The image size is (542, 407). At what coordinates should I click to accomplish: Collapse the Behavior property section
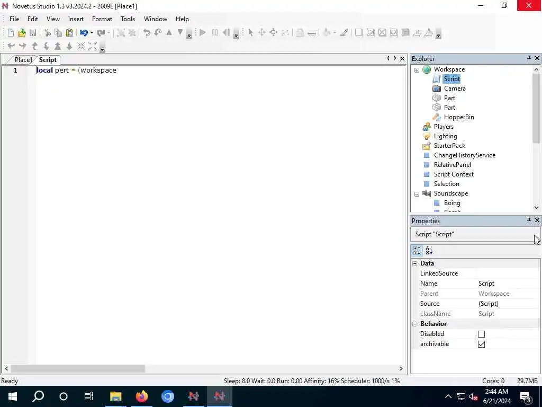coord(415,324)
